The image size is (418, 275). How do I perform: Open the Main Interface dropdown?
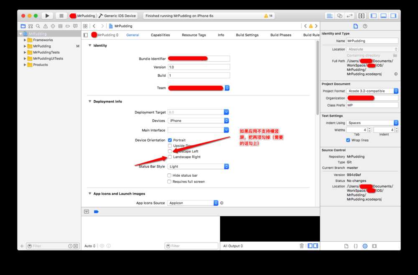(226, 130)
